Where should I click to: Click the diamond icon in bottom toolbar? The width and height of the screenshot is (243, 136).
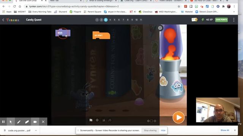coord(97,120)
